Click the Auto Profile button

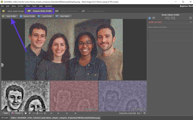pyautogui.click(x=10, y=16)
